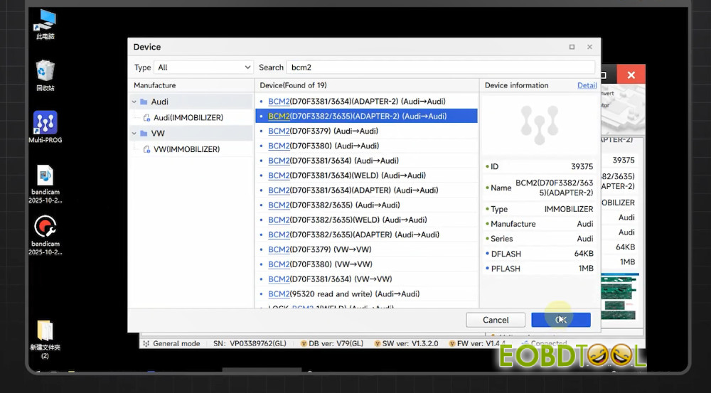711x393 pixels.
Task: Open the yellow folder desktop icon
Action: point(46,330)
